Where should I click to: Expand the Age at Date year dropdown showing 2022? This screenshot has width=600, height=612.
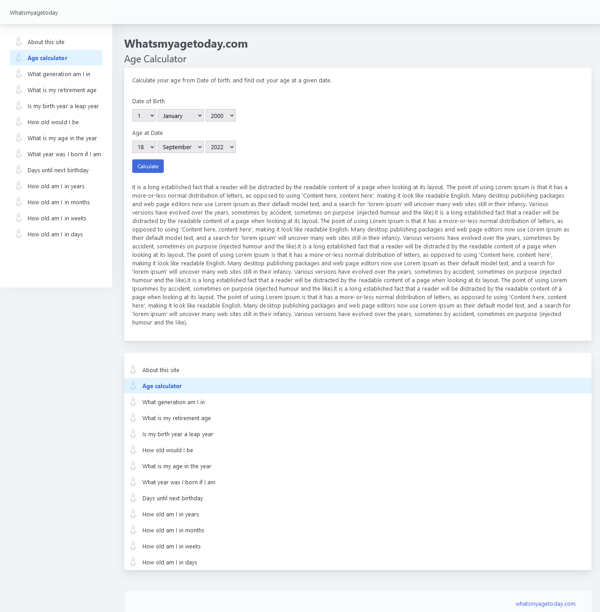[220, 147]
